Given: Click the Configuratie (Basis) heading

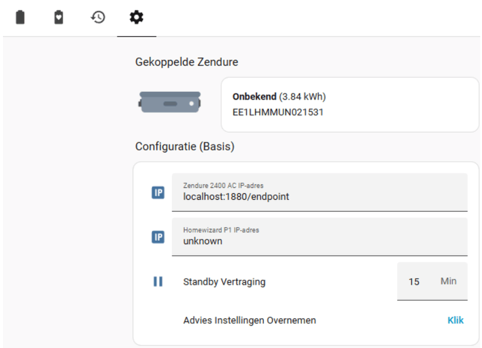Looking at the screenshot, I should pyautogui.click(x=185, y=146).
